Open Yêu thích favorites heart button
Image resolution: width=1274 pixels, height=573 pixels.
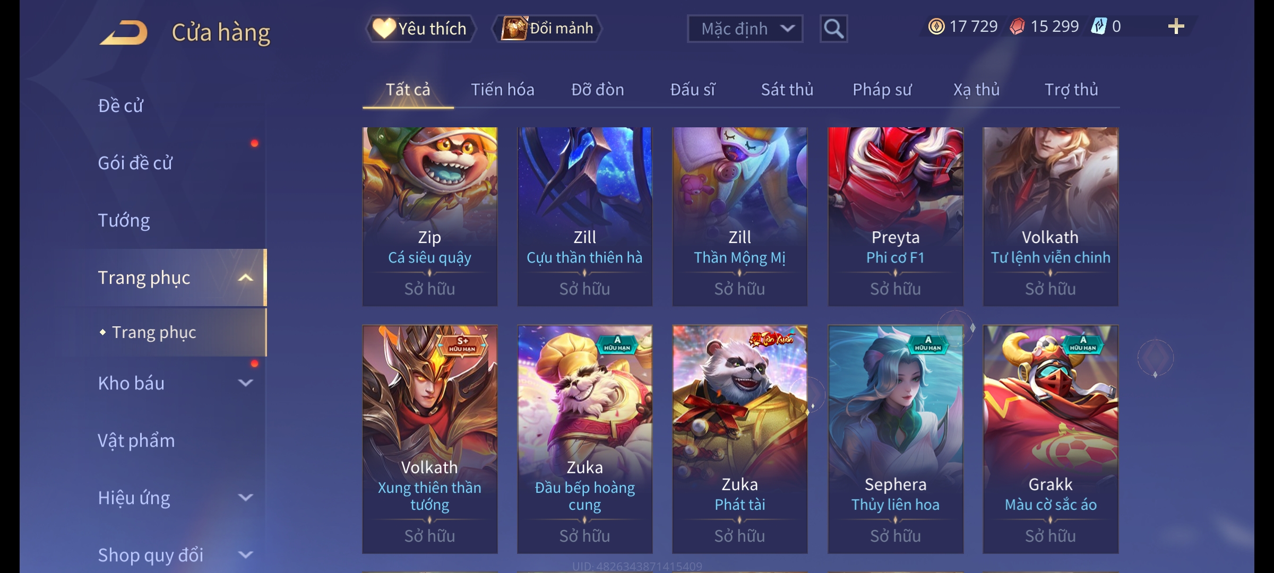(x=420, y=29)
